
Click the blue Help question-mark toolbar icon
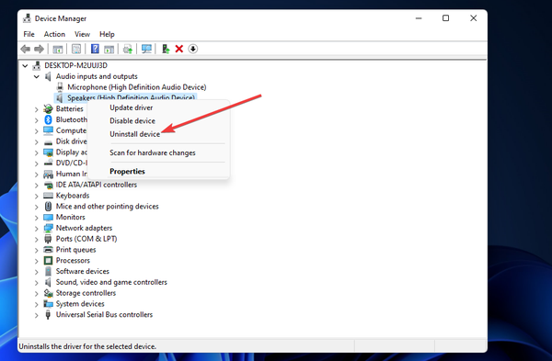pos(95,49)
